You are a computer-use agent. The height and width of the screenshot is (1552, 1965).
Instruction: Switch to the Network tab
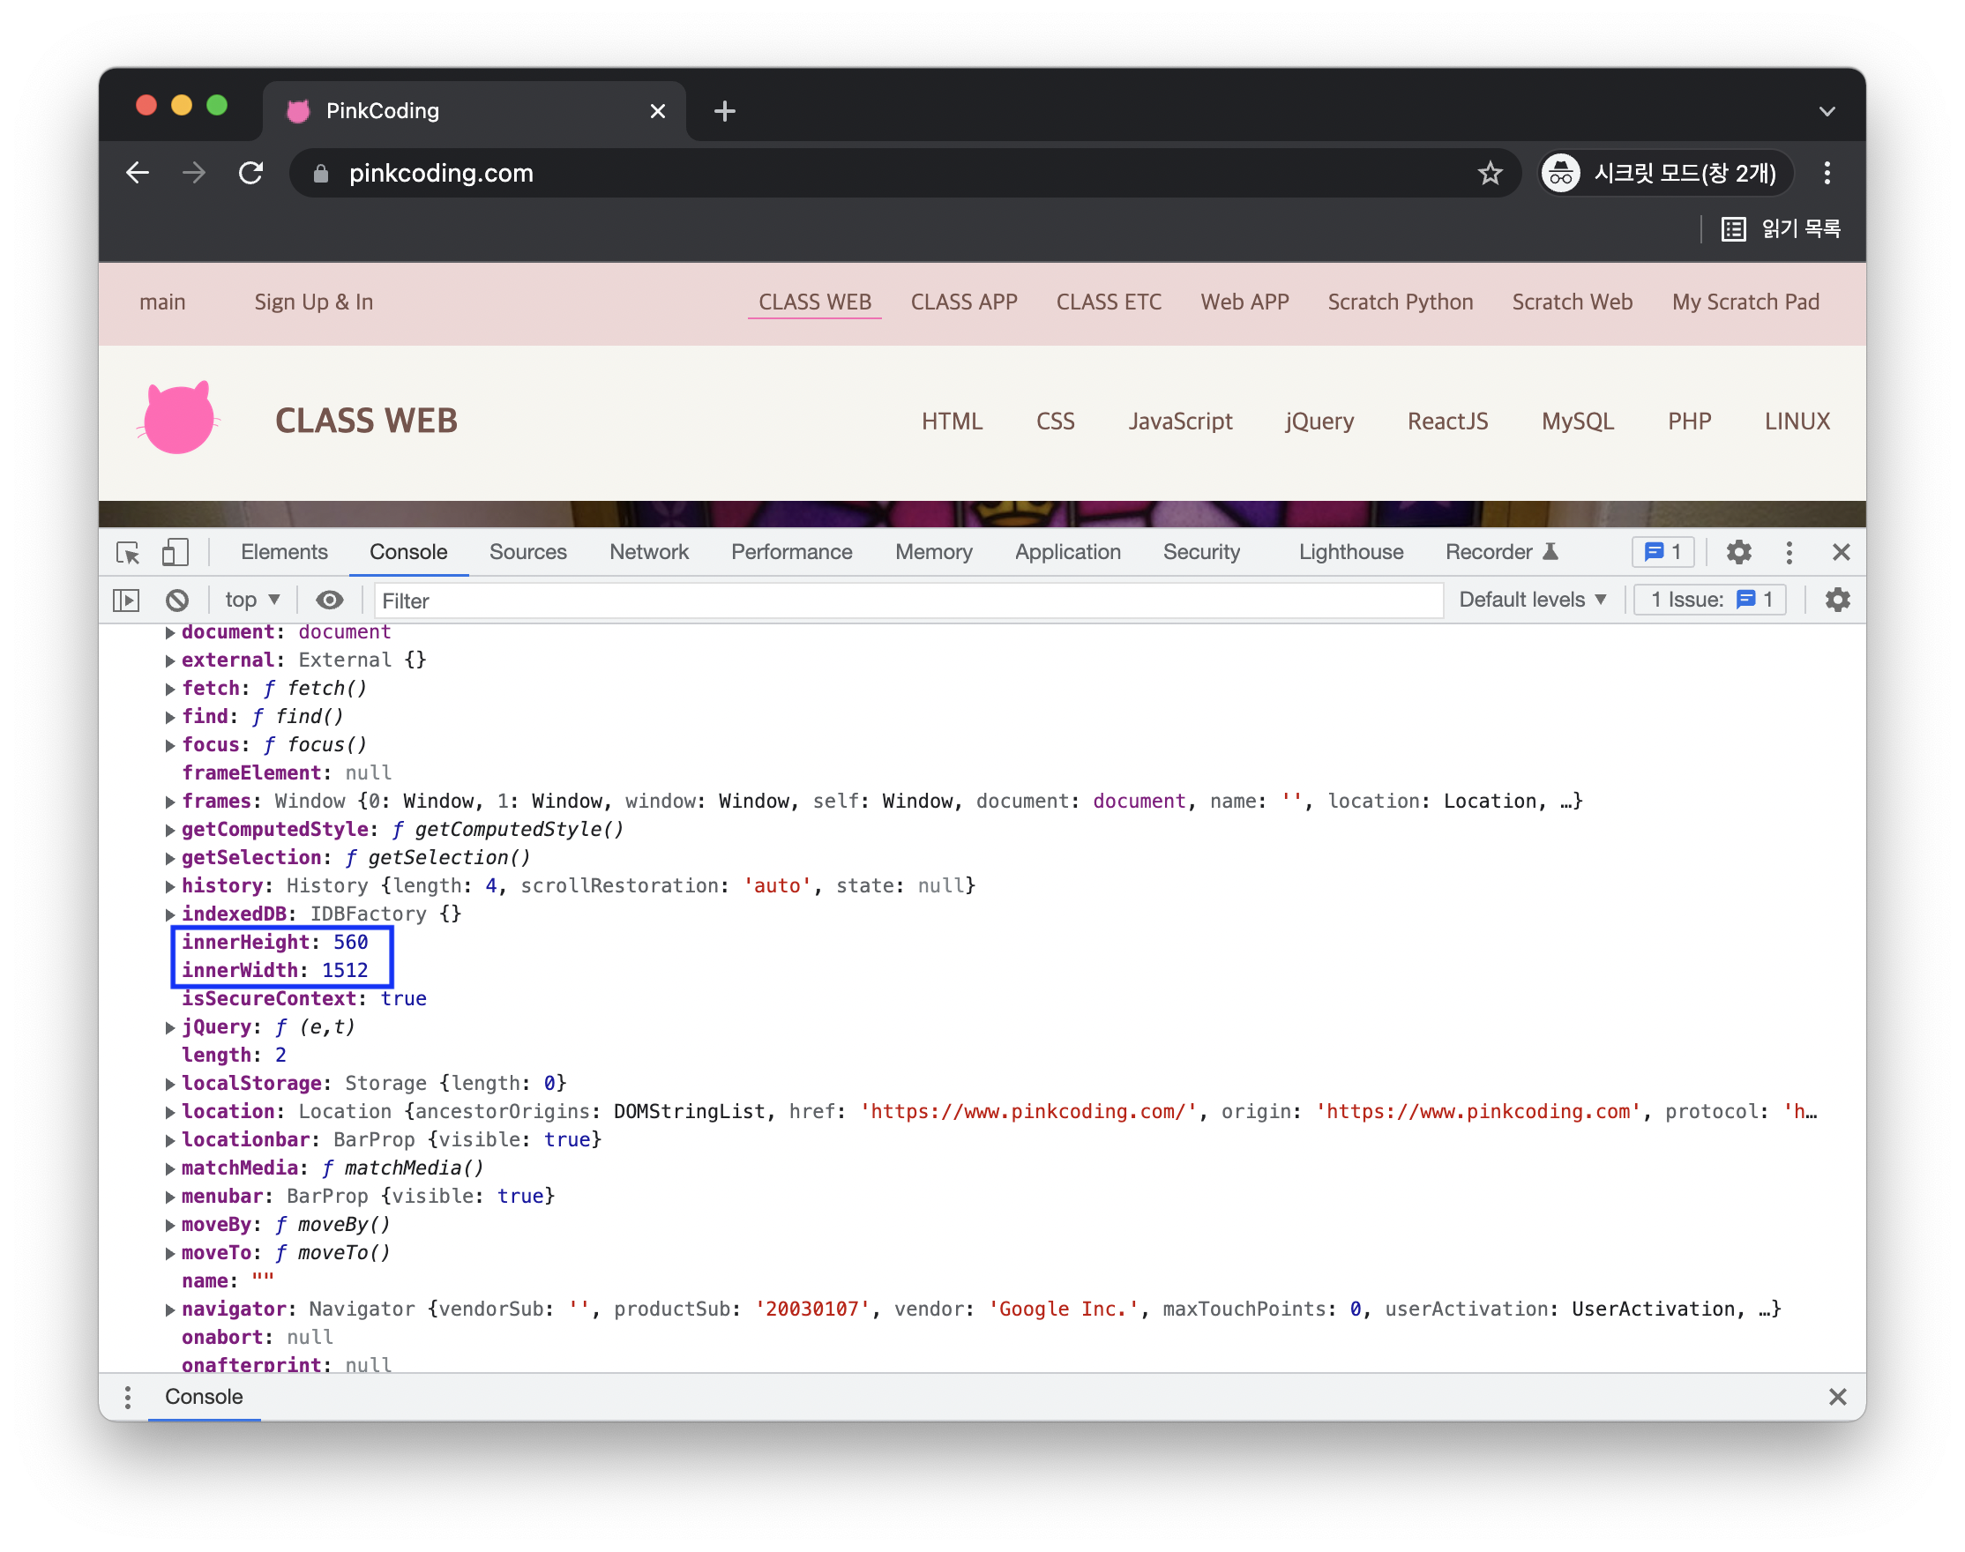[649, 551]
